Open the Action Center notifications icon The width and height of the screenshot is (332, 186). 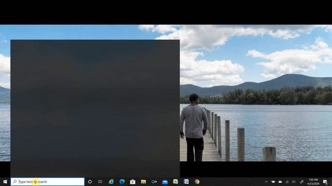pyautogui.click(x=325, y=181)
